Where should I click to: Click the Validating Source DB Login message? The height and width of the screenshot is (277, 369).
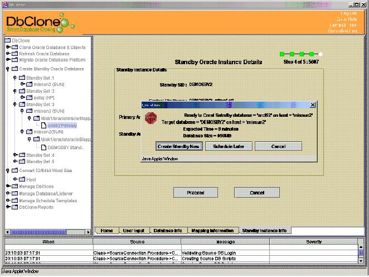[x=208, y=253]
